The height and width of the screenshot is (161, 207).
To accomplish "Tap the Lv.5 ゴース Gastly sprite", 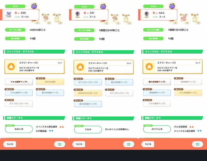I will (x=77, y=15).
